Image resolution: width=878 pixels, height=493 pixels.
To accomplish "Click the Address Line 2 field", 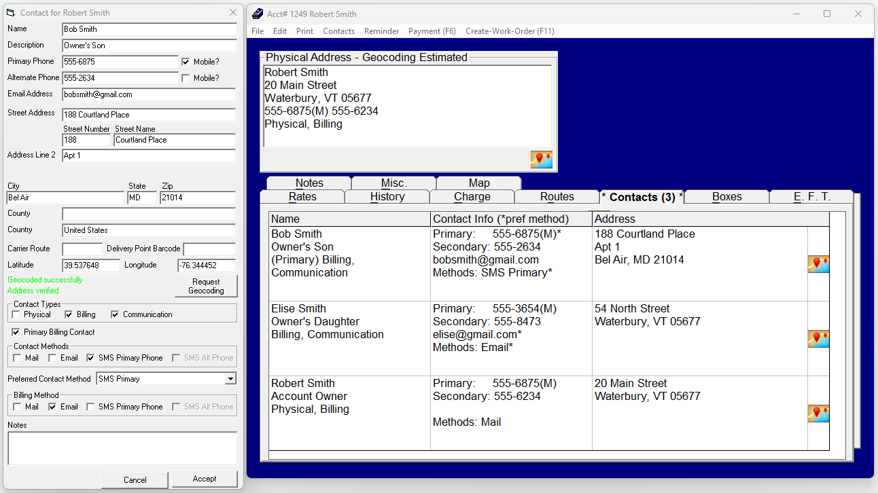I will coord(149,156).
